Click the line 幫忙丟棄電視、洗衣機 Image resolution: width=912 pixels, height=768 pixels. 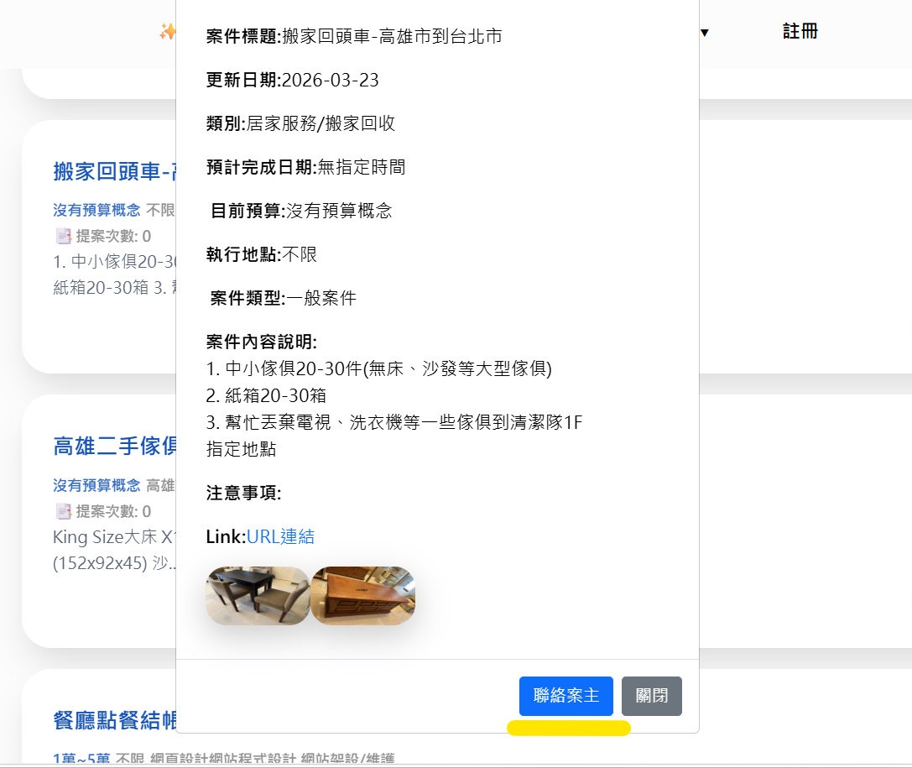(x=394, y=422)
